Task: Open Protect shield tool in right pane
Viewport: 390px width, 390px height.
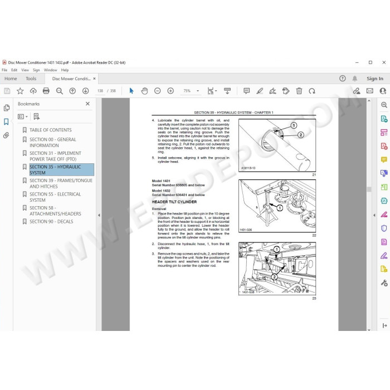Action: (384, 228)
